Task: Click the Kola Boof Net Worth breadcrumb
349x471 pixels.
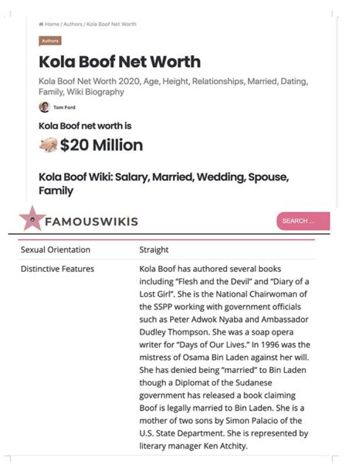Action: pos(111,24)
